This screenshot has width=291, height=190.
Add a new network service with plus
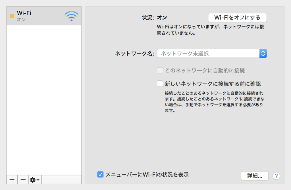pos(12,179)
